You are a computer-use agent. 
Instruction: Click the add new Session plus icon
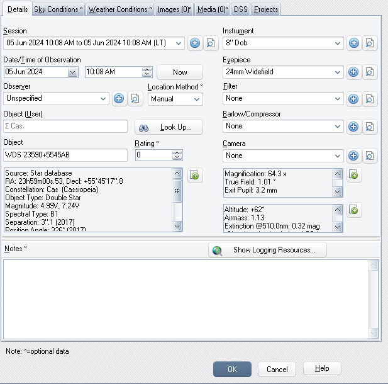[x=195, y=43]
